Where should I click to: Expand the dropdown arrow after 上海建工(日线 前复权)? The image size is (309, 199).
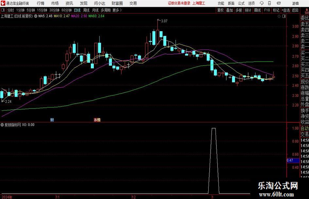[x=36, y=16]
